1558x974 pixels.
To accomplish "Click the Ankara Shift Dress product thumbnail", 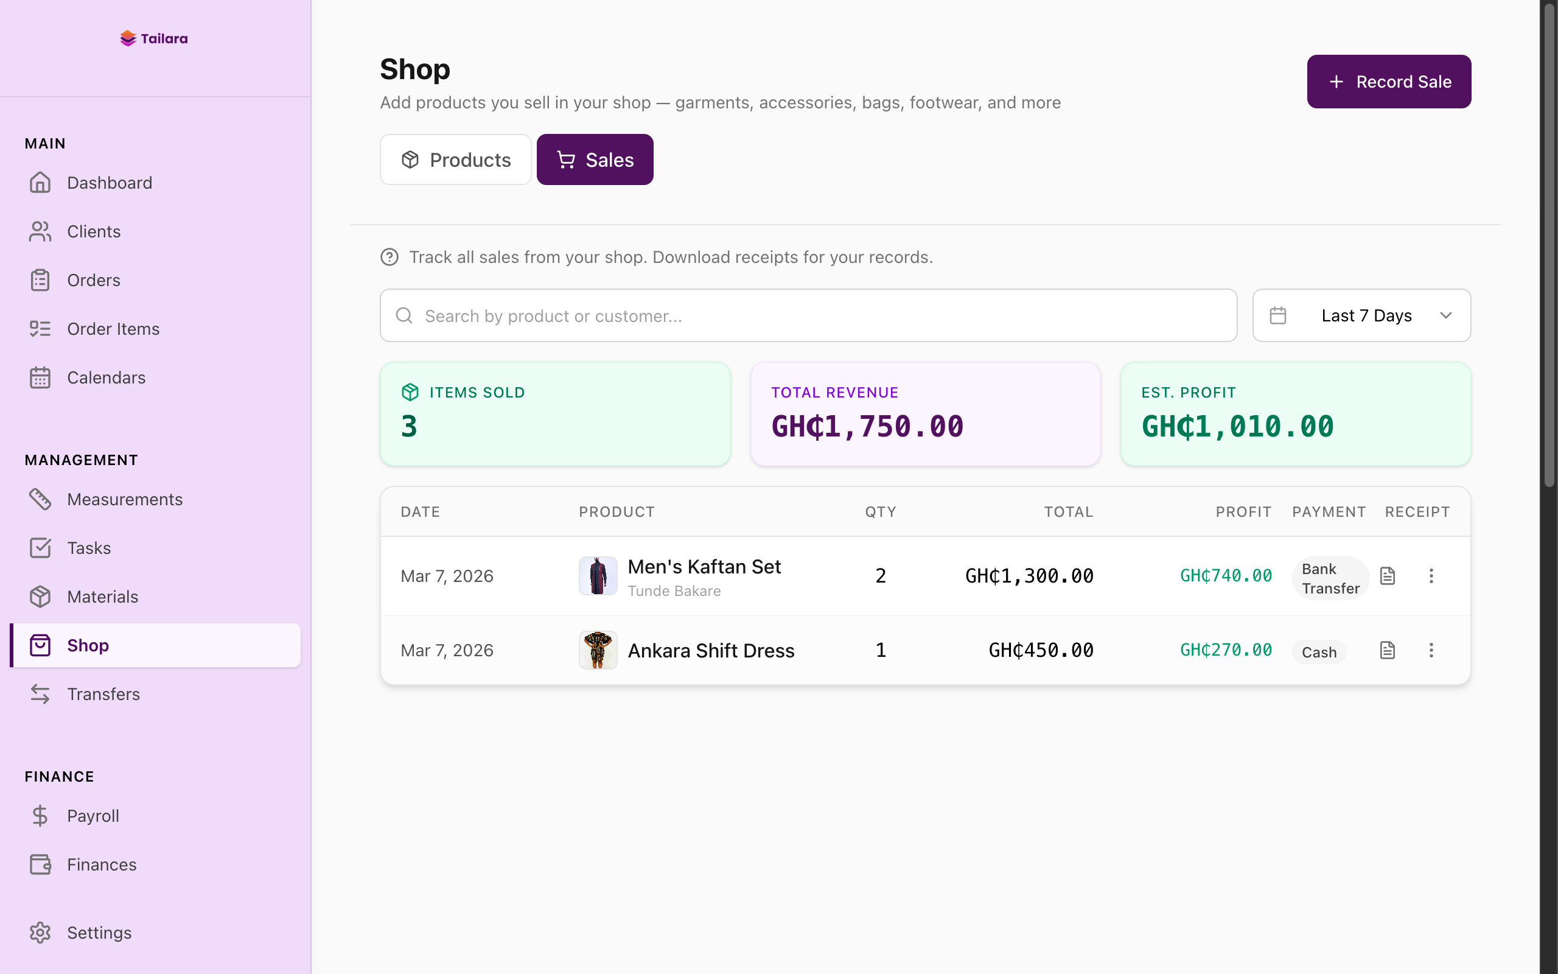I will coord(598,650).
